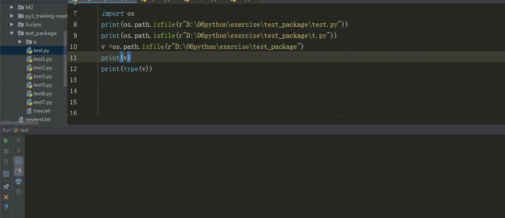Toggle soft-wrap in the Run console
This screenshot has width=505, height=218.
[x=18, y=161]
